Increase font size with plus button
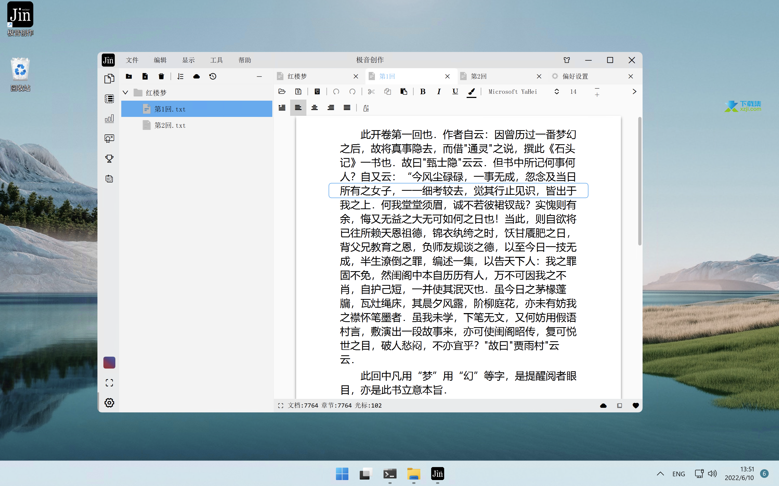779x486 pixels. [x=597, y=95]
